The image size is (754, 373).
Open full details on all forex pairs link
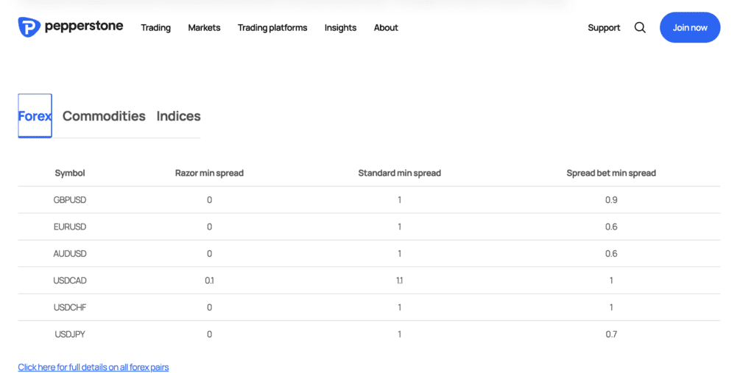[x=94, y=367]
